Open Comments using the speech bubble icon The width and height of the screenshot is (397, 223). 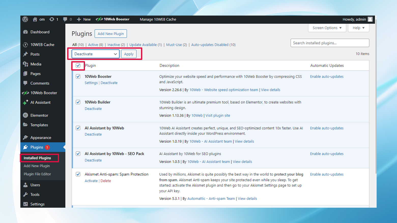(x=25, y=83)
